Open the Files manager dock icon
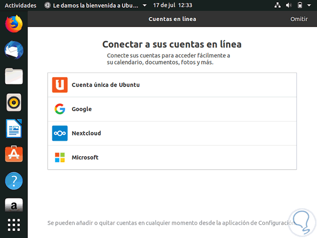This screenshot has height=238, width=317. (x=14, y=76)
